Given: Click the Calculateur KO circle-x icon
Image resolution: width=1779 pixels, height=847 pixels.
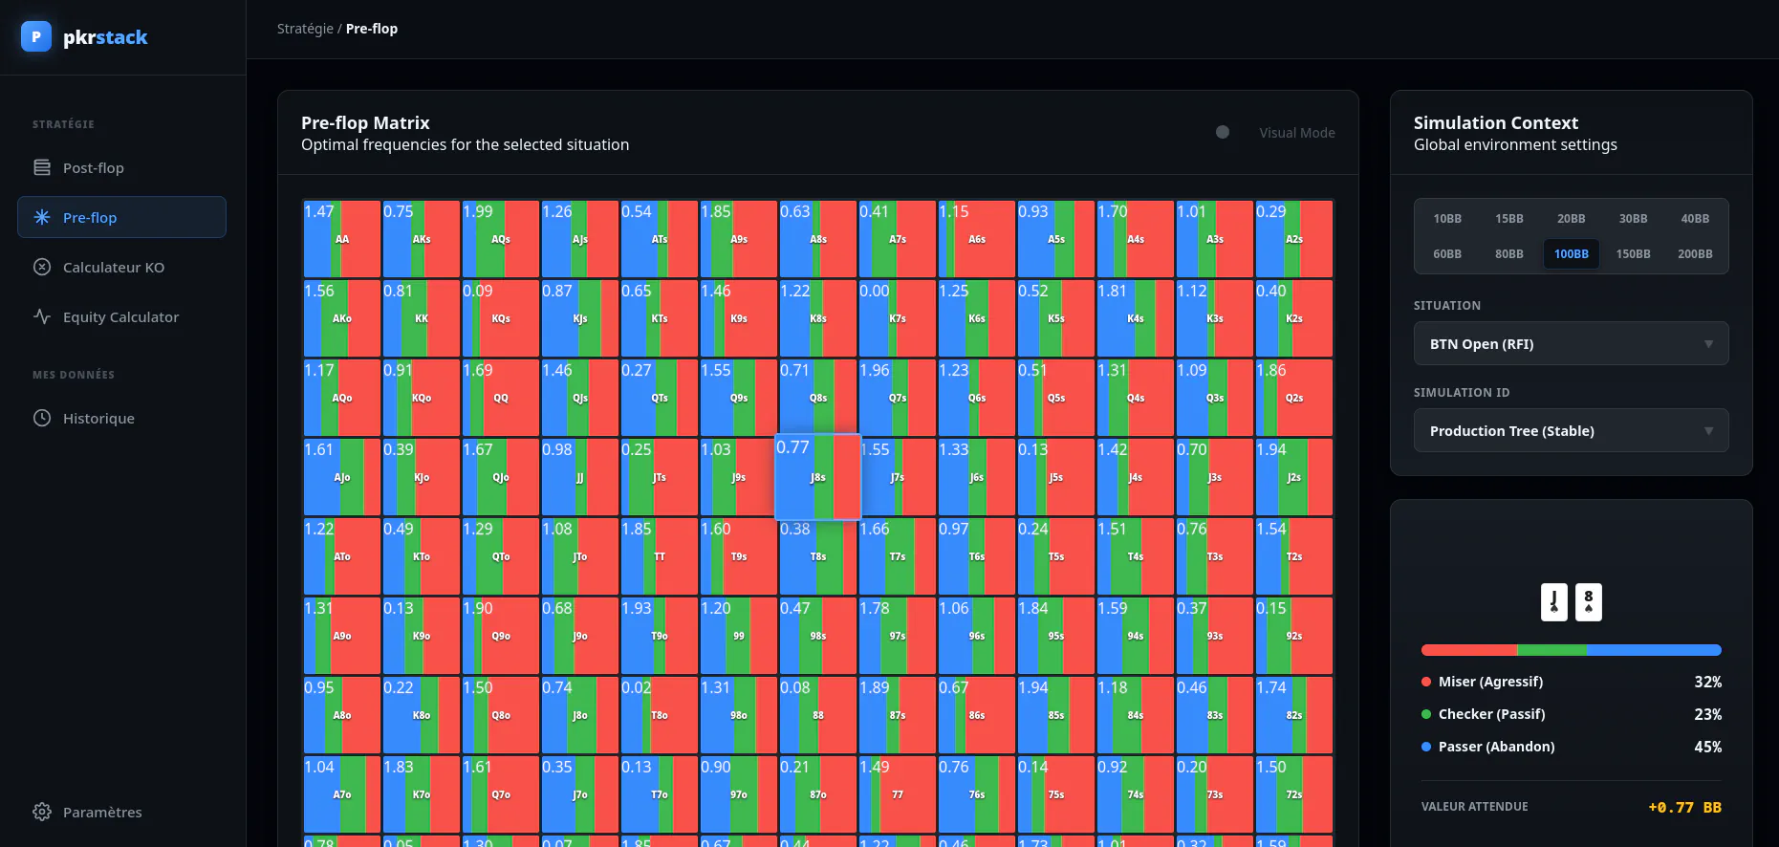Looking at the screenshot, I should (x=42, y=267).
